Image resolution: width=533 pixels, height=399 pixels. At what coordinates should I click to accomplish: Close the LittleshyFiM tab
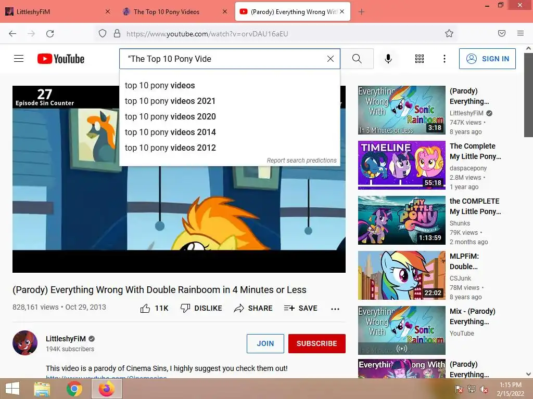click(x=108, y=11)
